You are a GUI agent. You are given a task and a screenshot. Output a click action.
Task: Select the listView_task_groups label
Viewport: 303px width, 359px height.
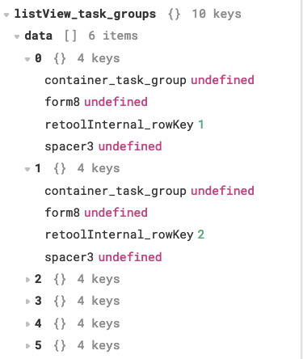click(85, 14)
